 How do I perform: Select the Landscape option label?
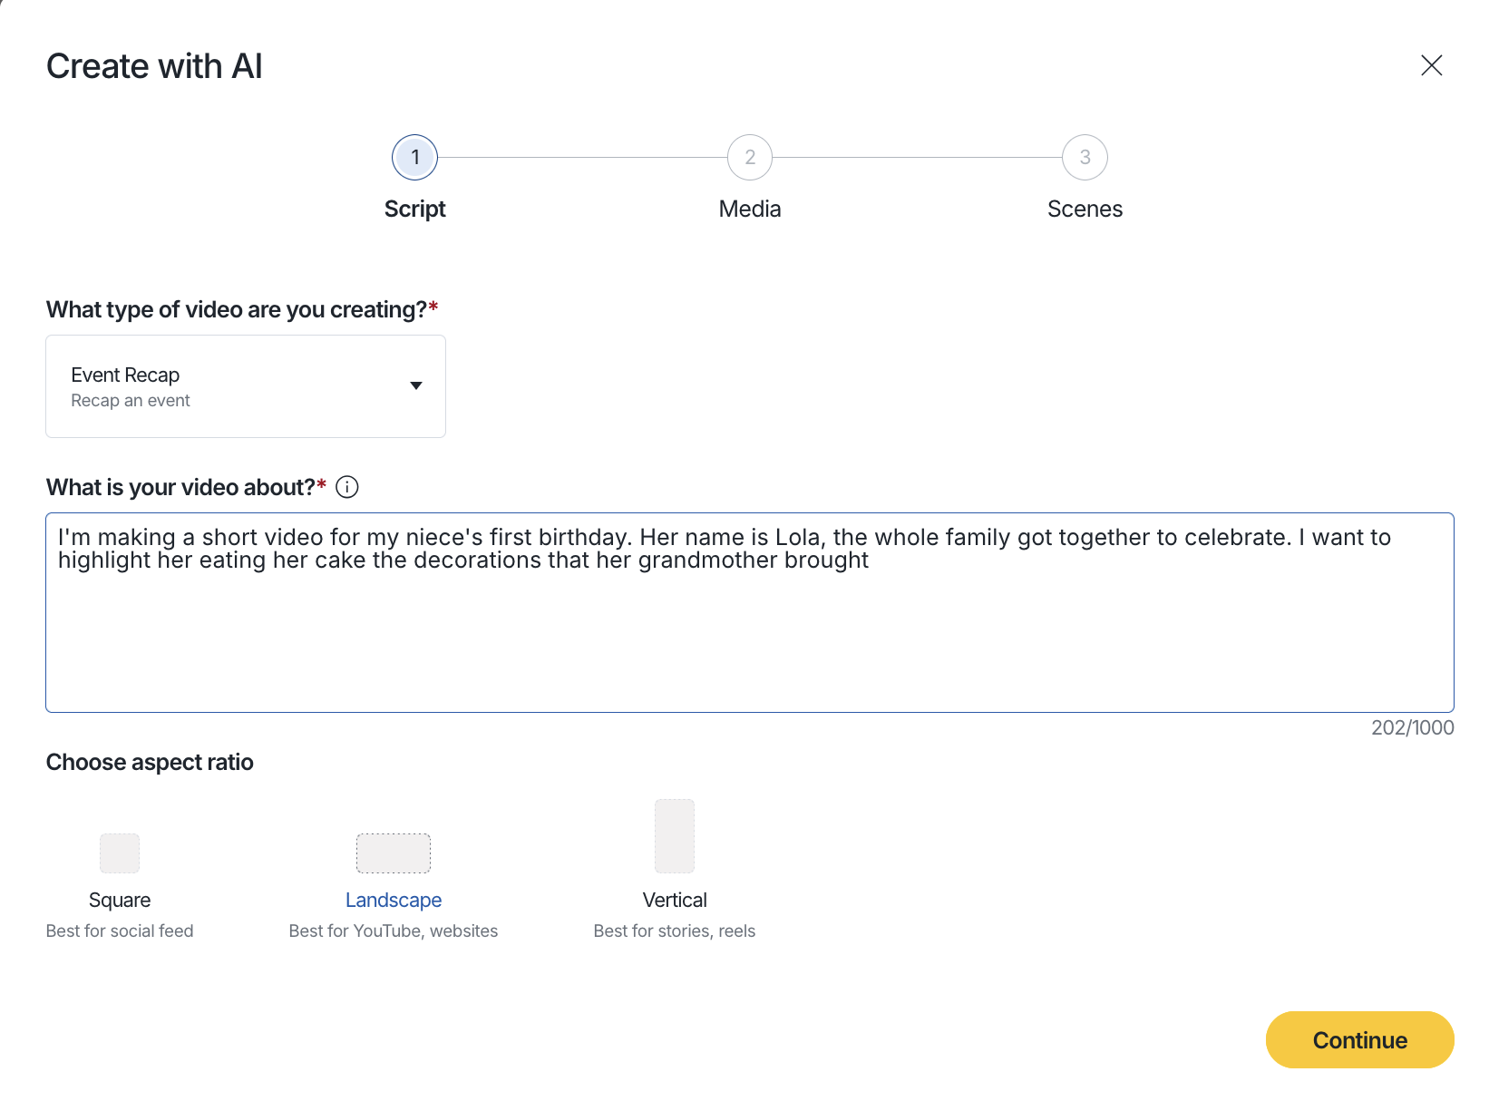click(393, 900)
